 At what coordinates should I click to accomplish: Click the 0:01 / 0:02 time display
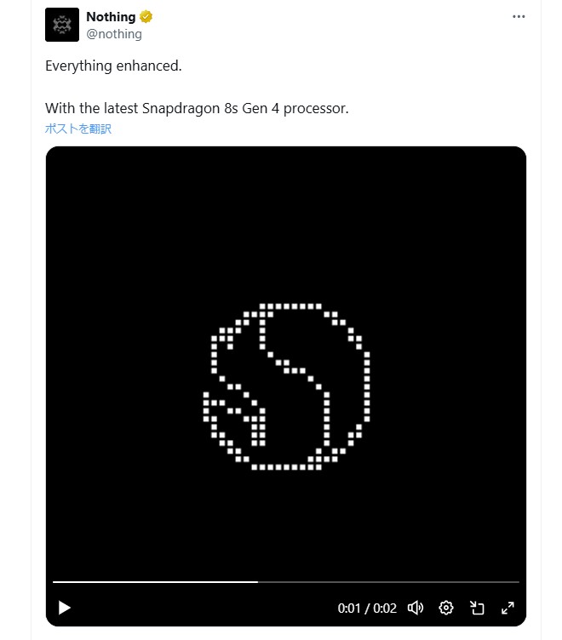[x=367, y=609]
